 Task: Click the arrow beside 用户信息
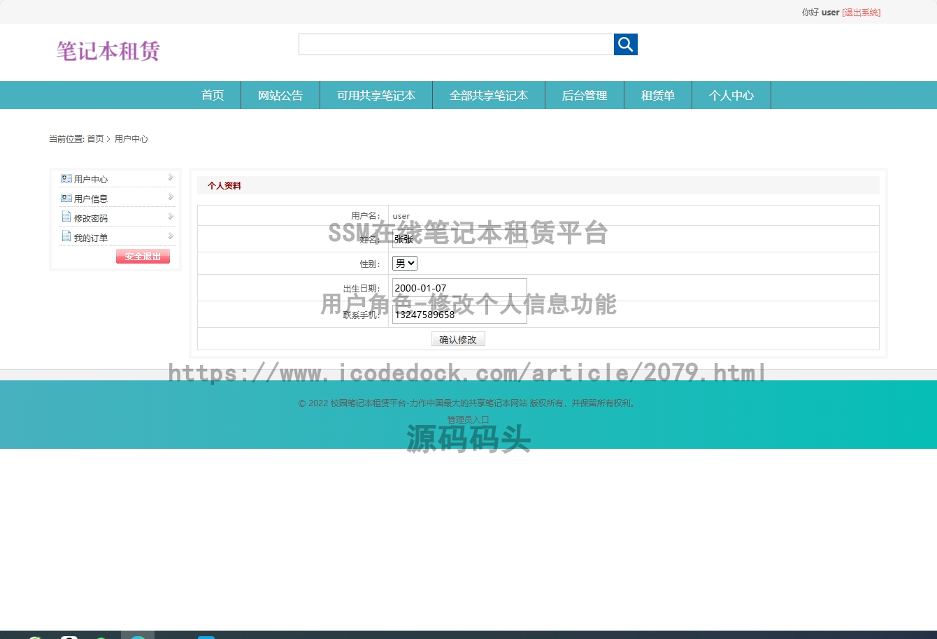(x=171, y=197)
